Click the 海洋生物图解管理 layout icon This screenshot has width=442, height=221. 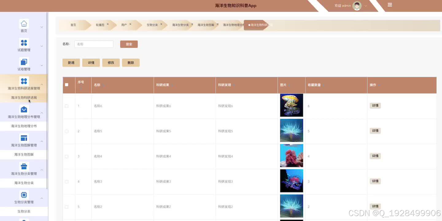24,138
